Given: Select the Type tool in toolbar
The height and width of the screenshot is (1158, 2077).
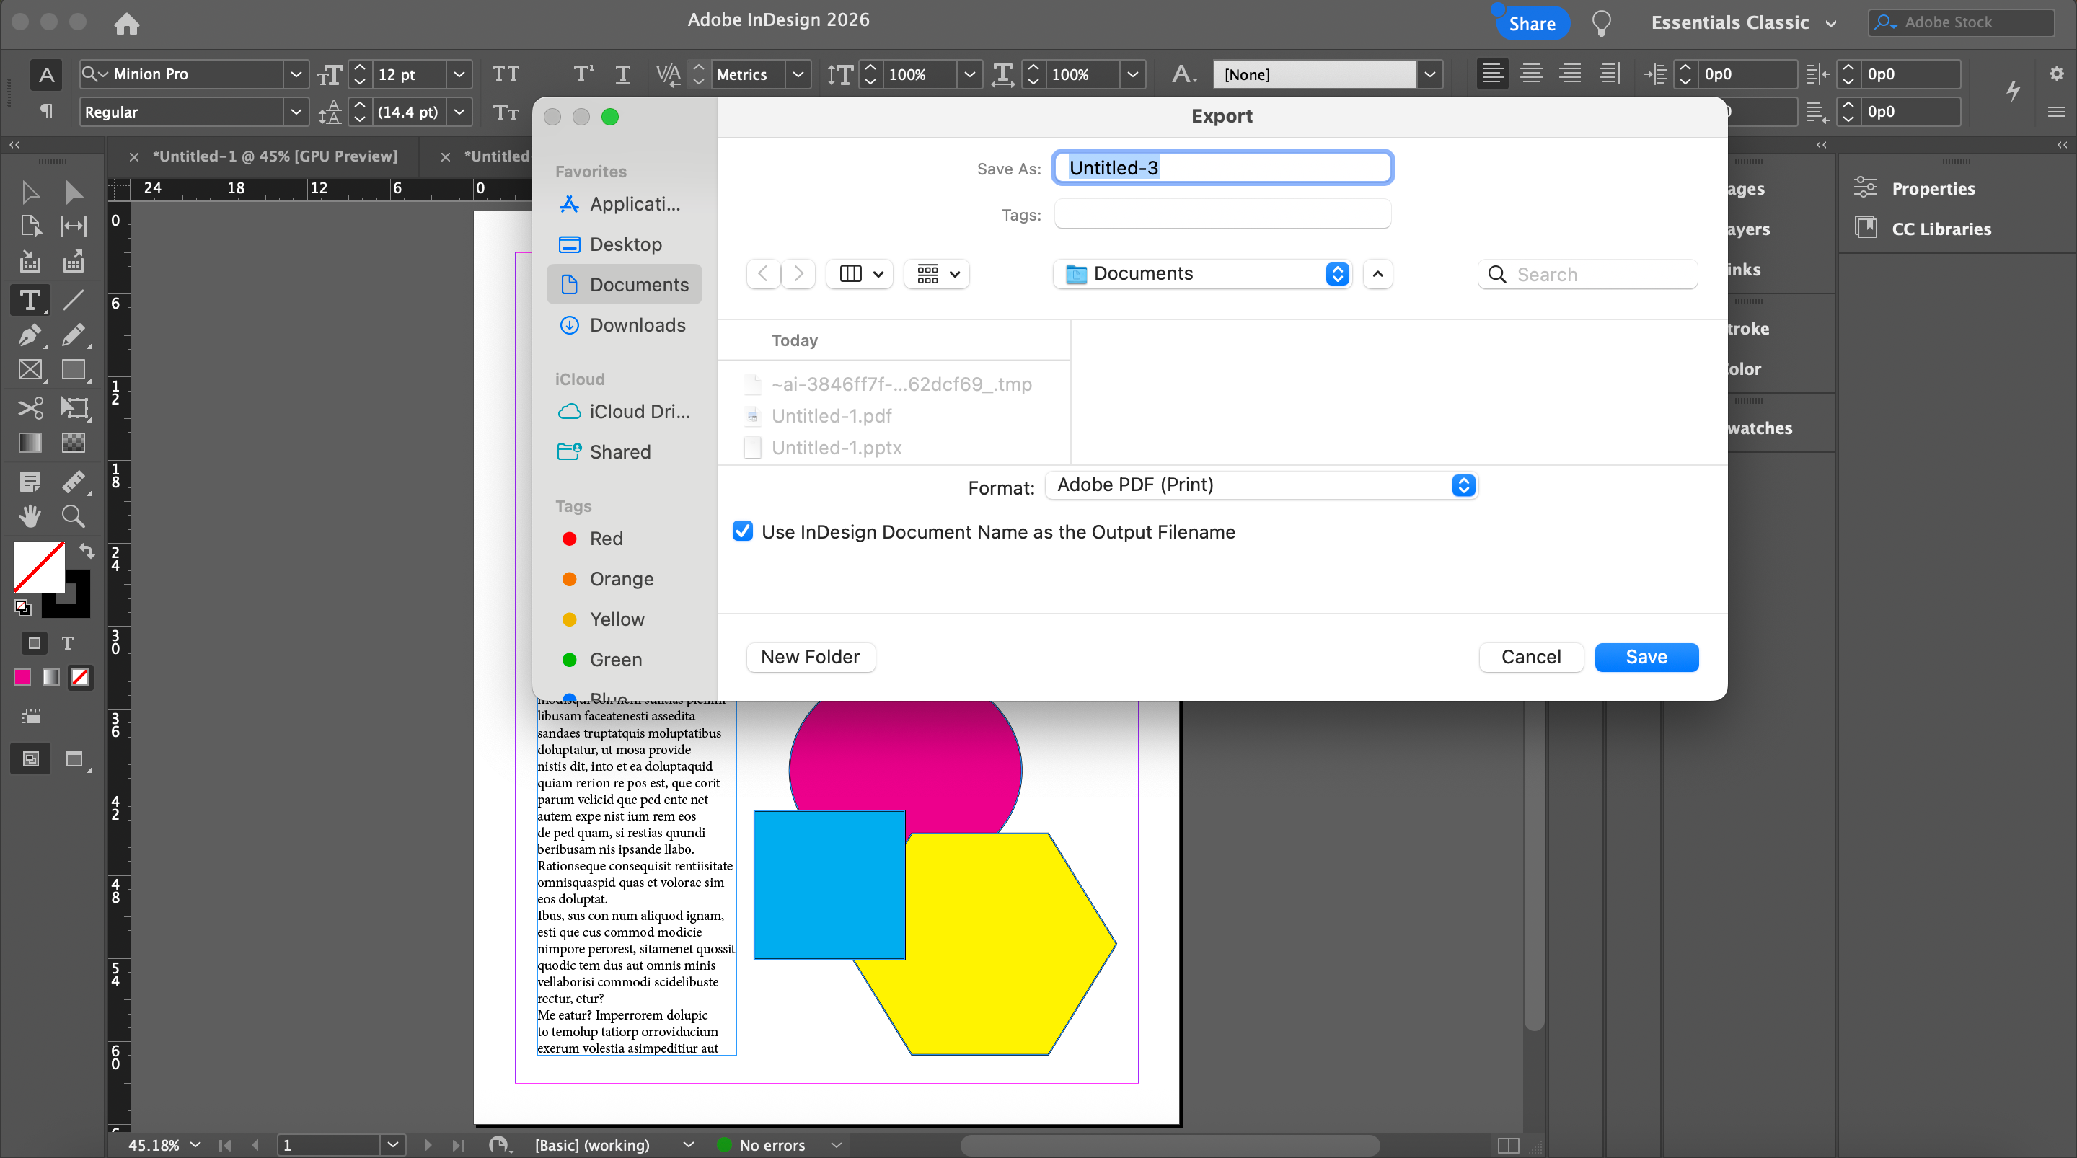Looking at the screenshot, I should tap(30, 300).
